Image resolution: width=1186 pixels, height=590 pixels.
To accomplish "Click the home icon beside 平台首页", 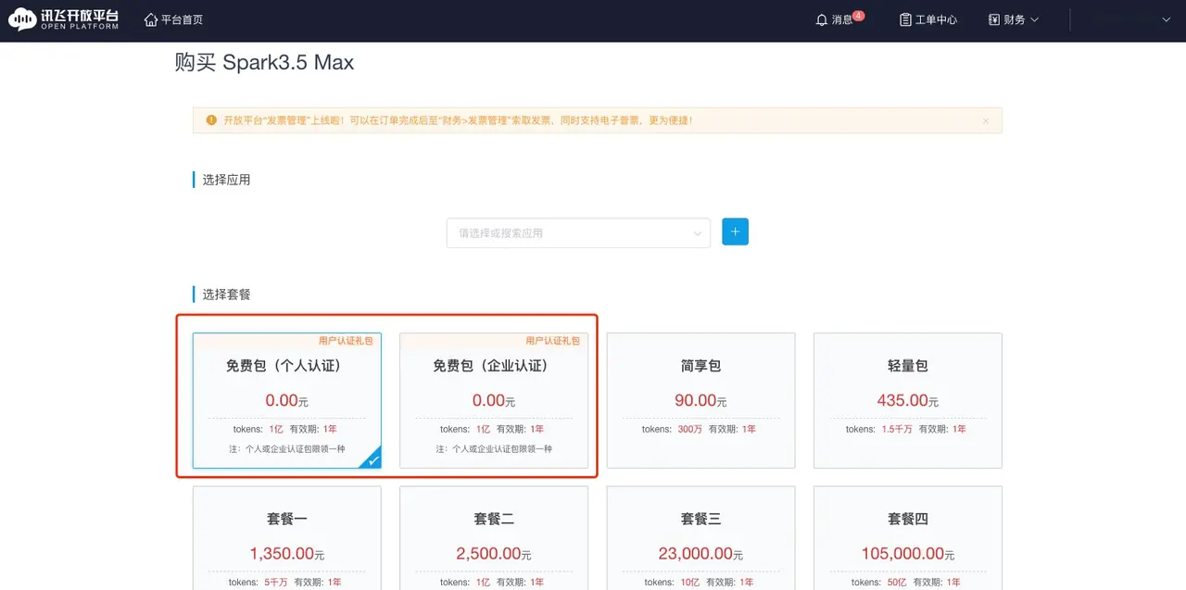I will pyautogui.click(x=151, y=19).
